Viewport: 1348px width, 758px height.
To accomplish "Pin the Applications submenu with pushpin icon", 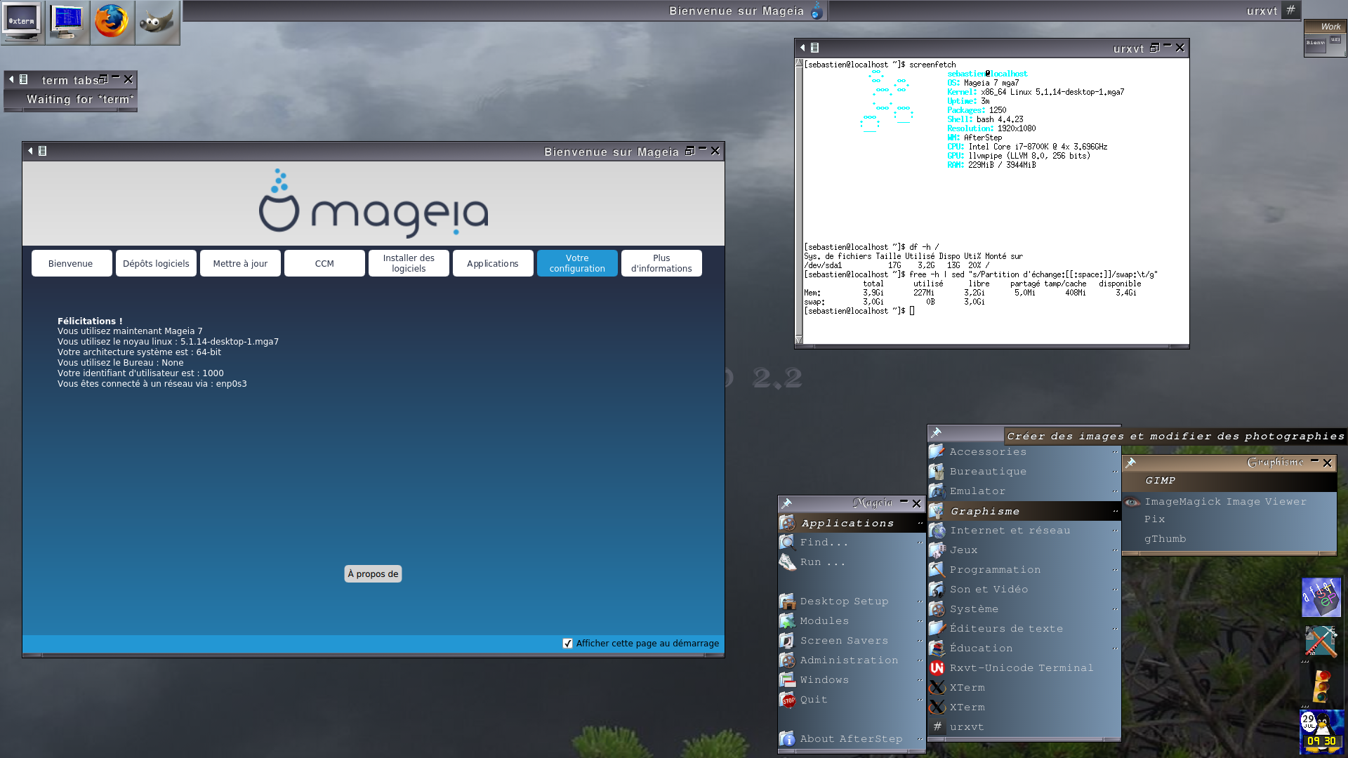I will pos(936,432).
